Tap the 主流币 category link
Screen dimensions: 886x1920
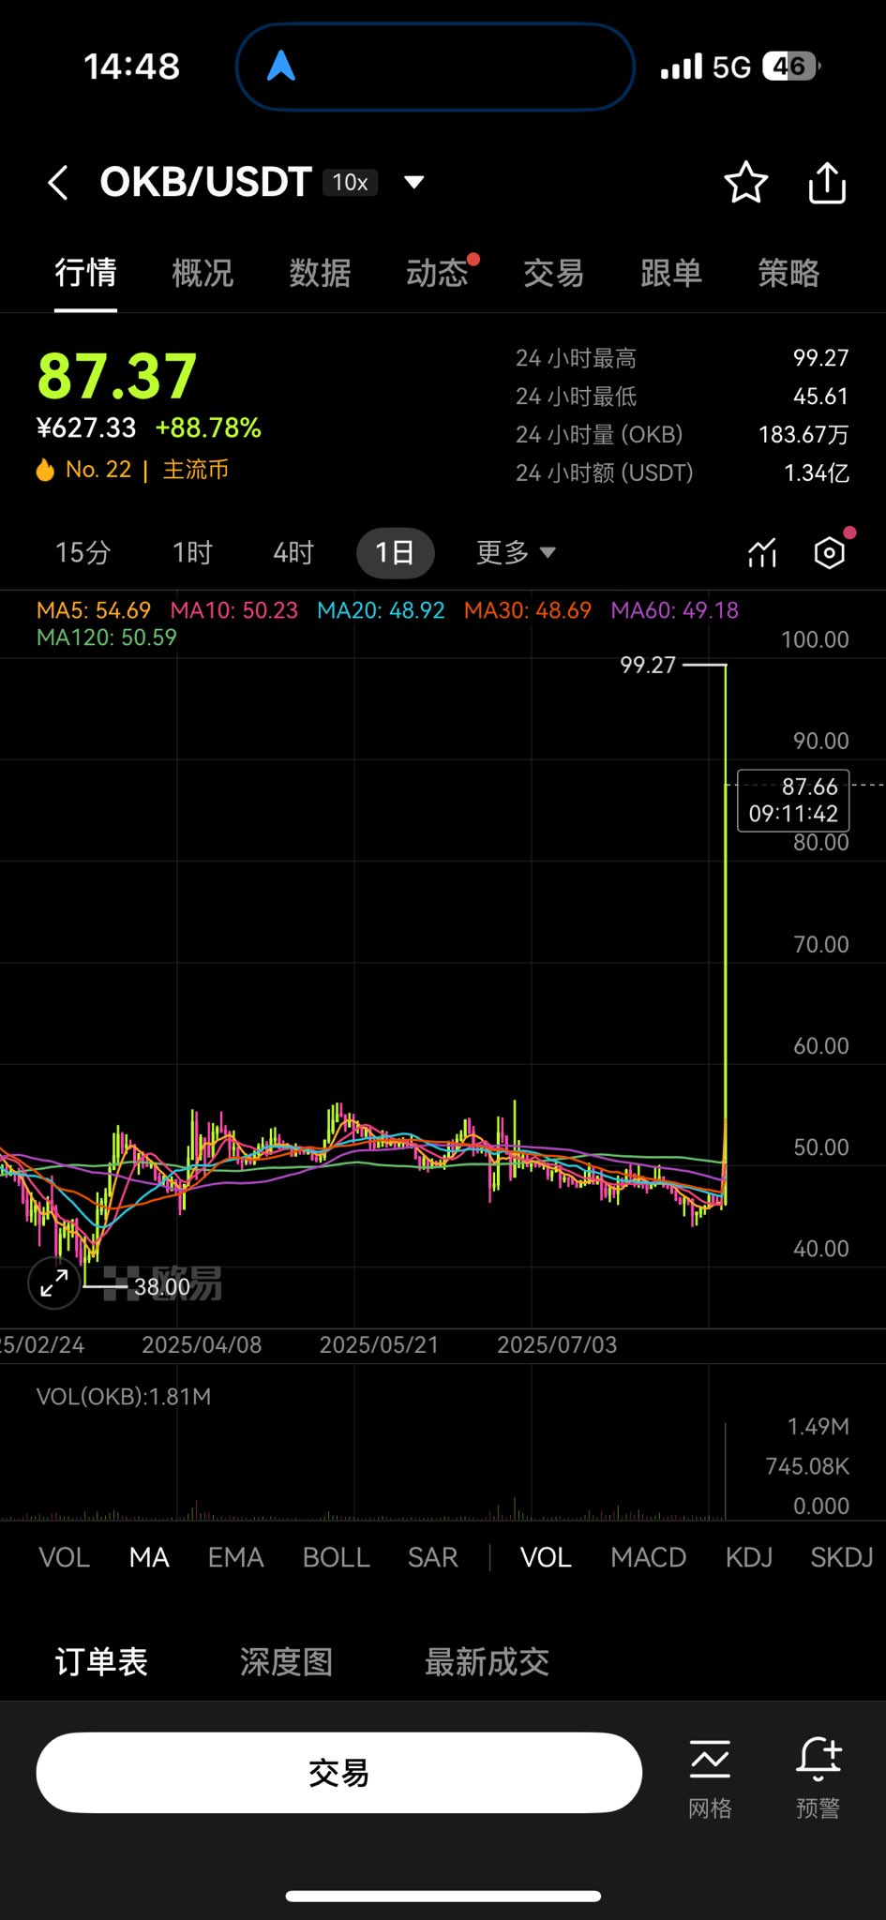(x=195, y=470)
